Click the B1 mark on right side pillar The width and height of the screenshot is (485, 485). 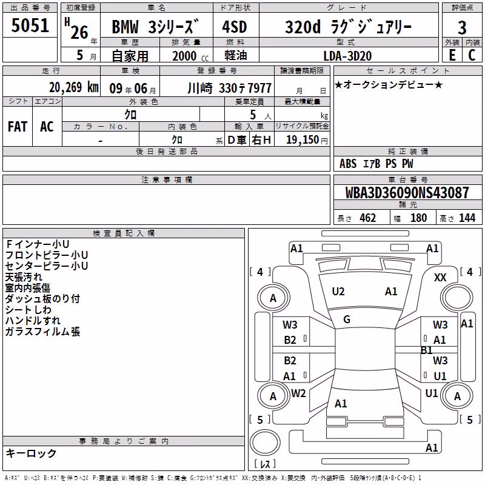tap(427, 350)
